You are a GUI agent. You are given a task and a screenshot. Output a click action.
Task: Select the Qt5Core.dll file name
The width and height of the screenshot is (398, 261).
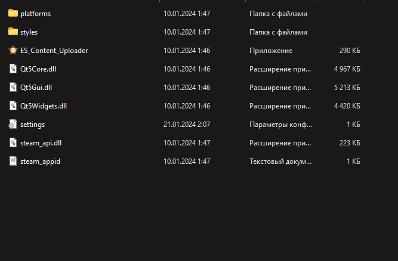click(38, 69)
